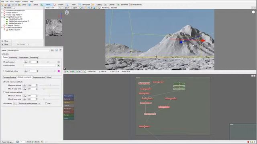Click the Apply colour grey swatch
Image resolution: width=257 pixels, height=144 pixels.
coord(59,62)
